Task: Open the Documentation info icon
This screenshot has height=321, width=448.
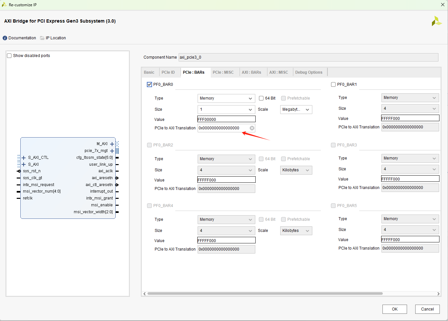Action: tap(5, 38)
